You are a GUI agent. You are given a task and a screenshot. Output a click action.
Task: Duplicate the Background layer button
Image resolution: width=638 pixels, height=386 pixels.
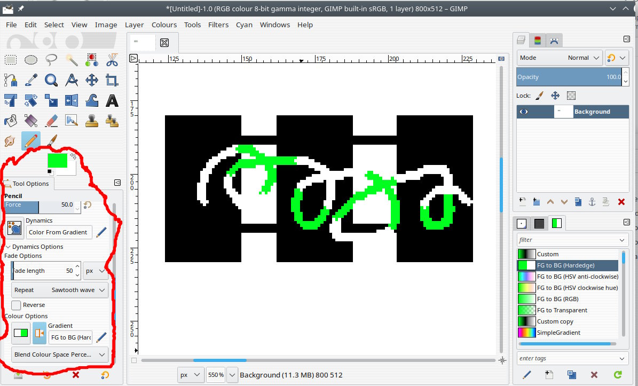coord(578,202)
